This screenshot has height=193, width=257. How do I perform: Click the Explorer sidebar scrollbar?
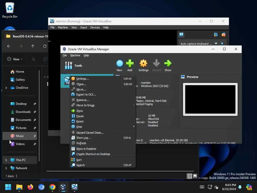tap(39, 116)
